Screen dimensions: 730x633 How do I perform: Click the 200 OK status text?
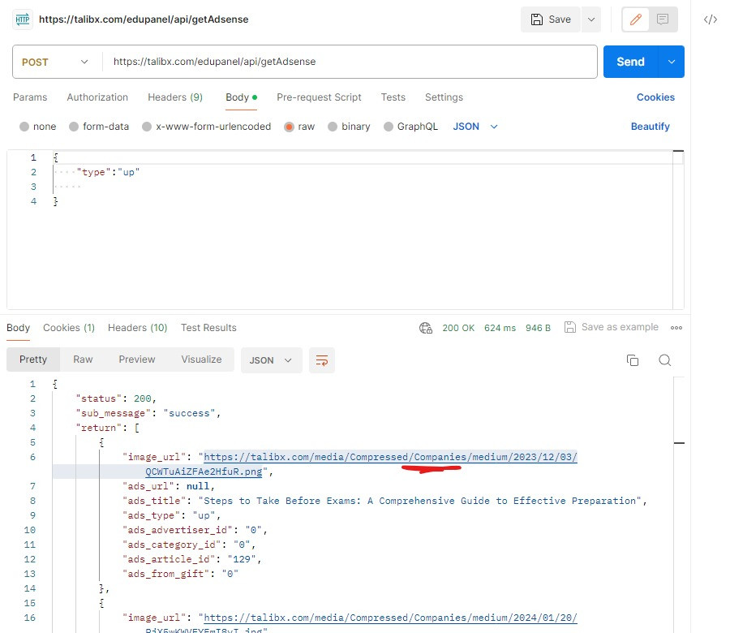click(458, 328)
